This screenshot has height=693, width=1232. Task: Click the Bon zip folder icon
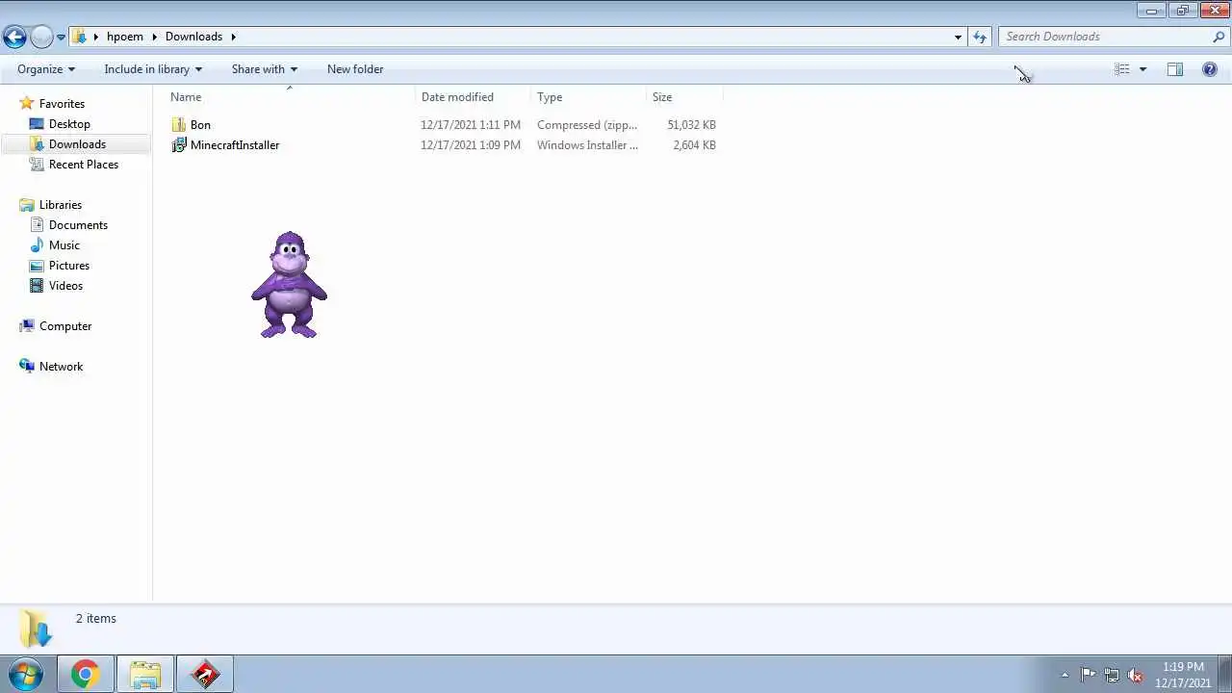pyautogui.click(x=179, y=125)
